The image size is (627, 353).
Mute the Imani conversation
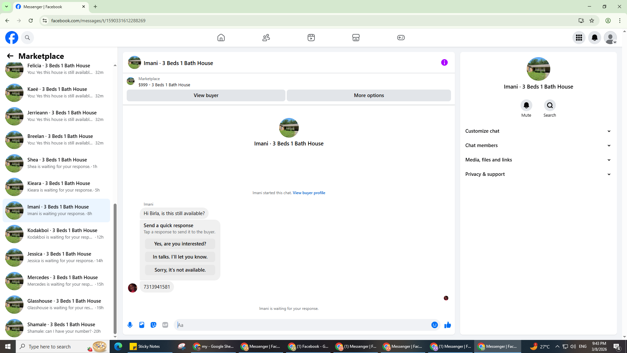click(x=526, y=106)
